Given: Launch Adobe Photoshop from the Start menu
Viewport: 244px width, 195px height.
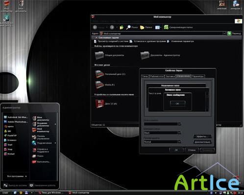Looking at the screenshot, I should click(16, 122).
